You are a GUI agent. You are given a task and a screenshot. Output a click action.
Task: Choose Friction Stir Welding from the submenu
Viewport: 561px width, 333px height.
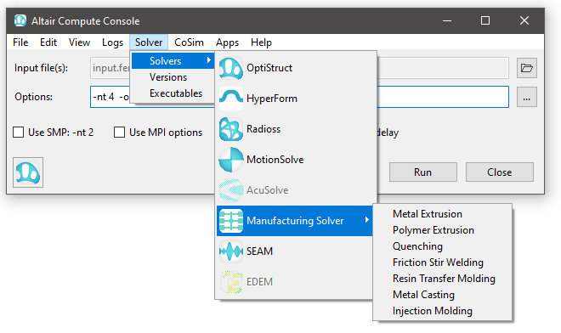pyautogui.click(x=442, y=262)
